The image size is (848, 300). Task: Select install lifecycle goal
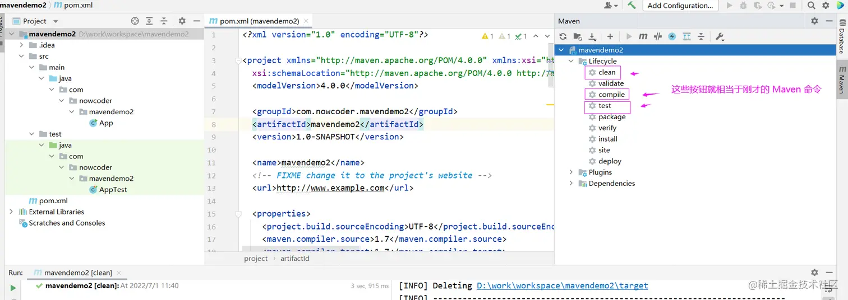pyautogui.click(x=602, y=139)
